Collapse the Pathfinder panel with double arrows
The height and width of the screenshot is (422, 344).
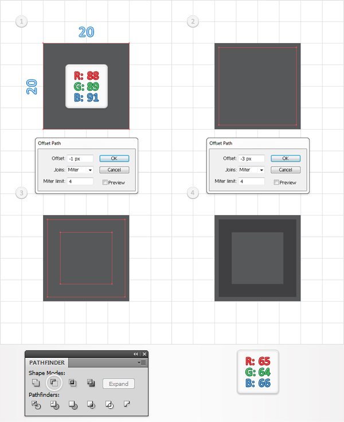click(136, 354)
